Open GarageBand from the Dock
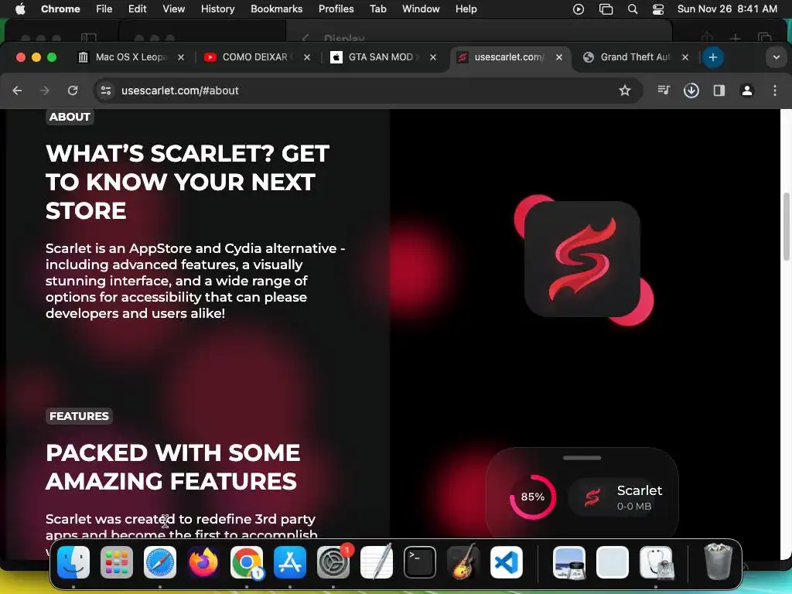This screenshot has width=792, height=594. 463,562
